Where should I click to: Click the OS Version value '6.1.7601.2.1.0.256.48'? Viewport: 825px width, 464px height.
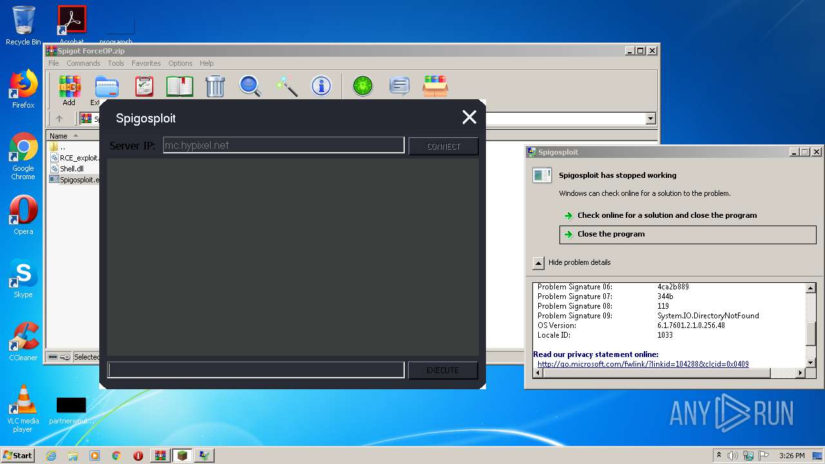point(691,325)
